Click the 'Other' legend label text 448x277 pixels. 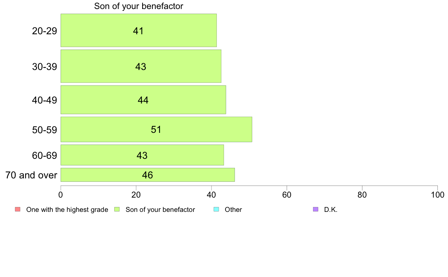point(233,210)
